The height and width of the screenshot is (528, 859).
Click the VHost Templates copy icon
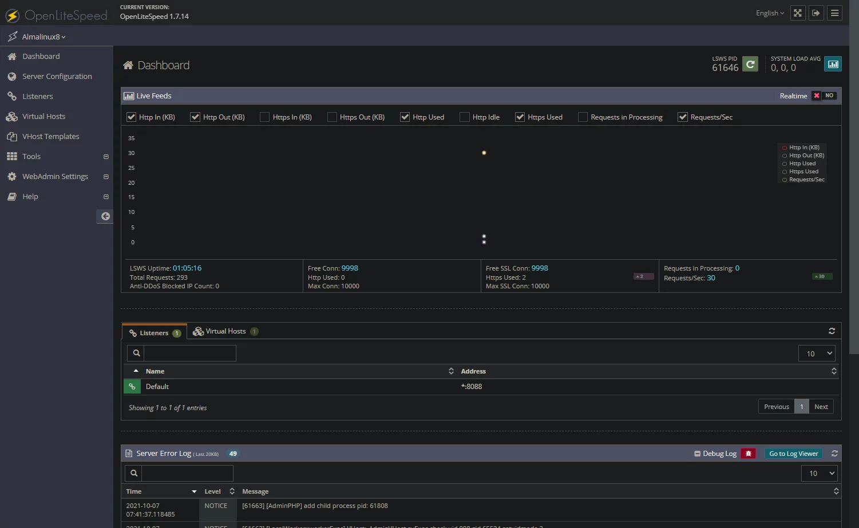[12, 137]
